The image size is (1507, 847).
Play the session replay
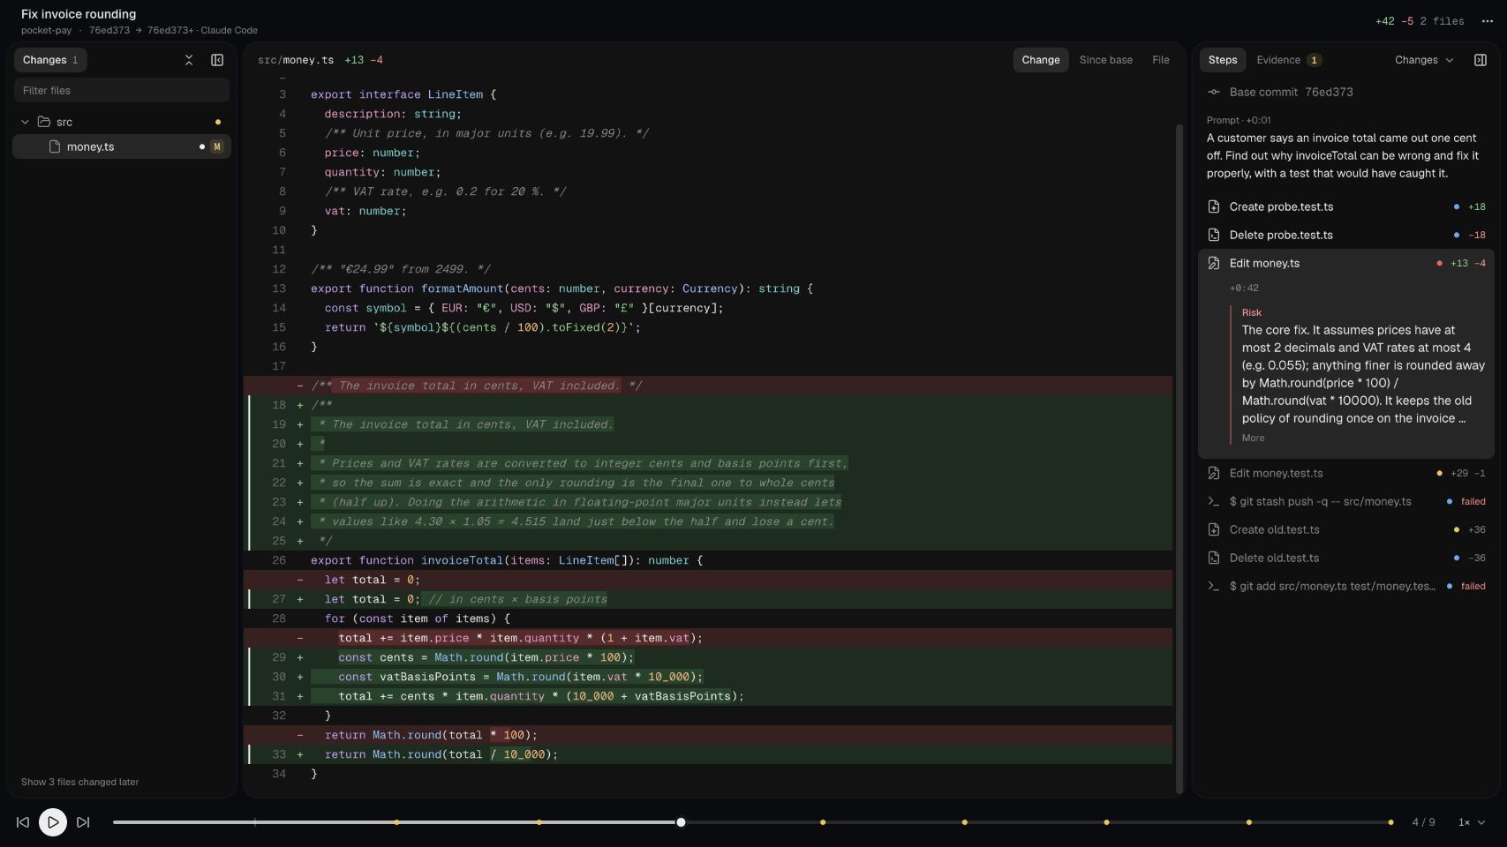pyautogui.click(x=53, y=822)
